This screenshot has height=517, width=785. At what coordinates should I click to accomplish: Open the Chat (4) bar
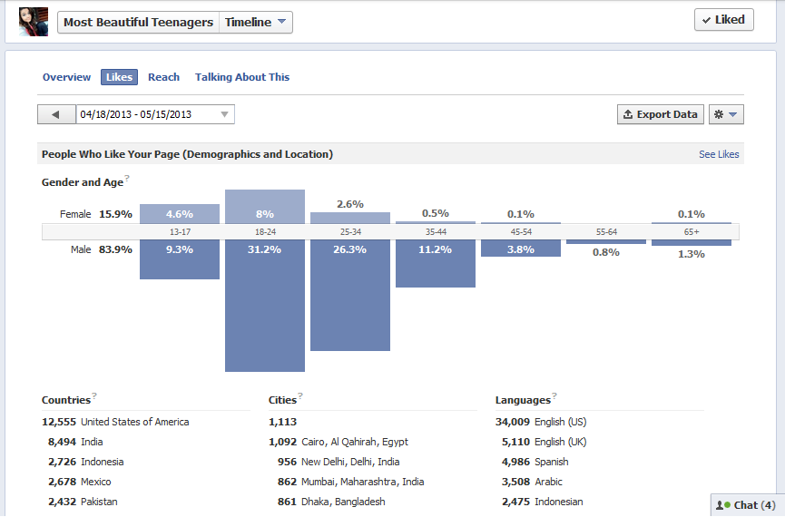point(748,505)
